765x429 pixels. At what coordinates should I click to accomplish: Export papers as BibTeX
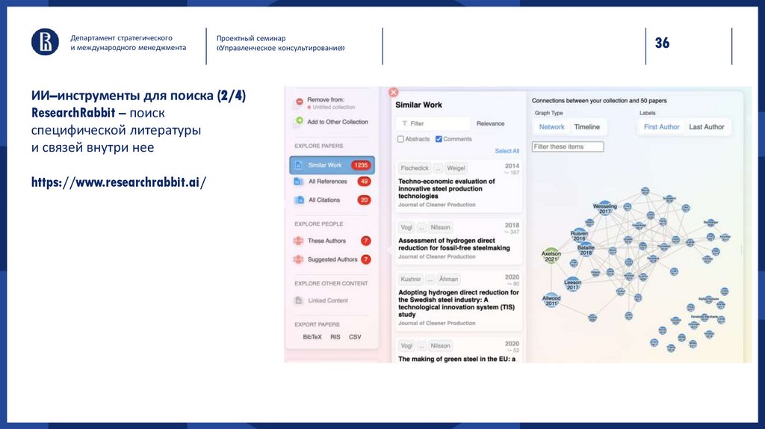pyautogui.click(x=312, y=337)
